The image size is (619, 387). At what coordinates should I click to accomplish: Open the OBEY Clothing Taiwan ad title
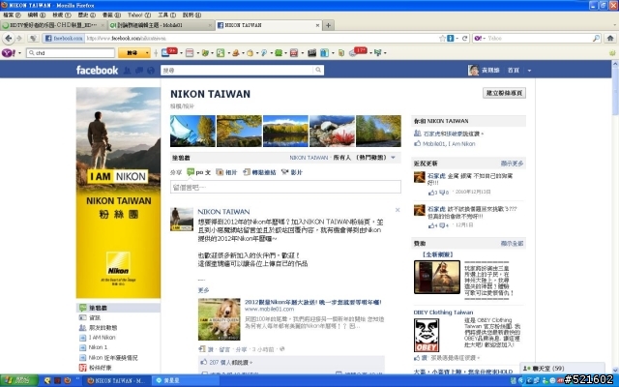(443, 313)
